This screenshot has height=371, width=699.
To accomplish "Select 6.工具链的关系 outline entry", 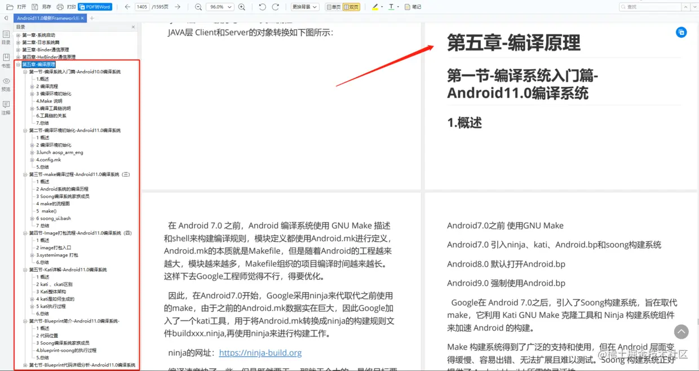I will pos(51,116).
